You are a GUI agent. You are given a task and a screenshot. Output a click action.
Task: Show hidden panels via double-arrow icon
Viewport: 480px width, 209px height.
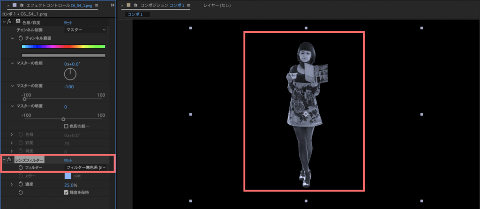pyautogui.click(x=112, y=5)
